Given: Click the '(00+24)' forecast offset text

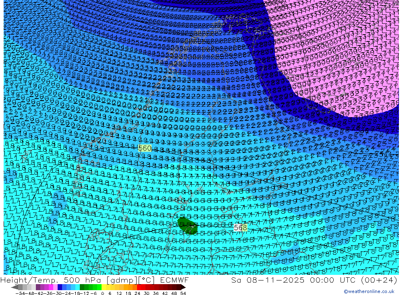Looking at the screenshot, I should coord(379,280).
